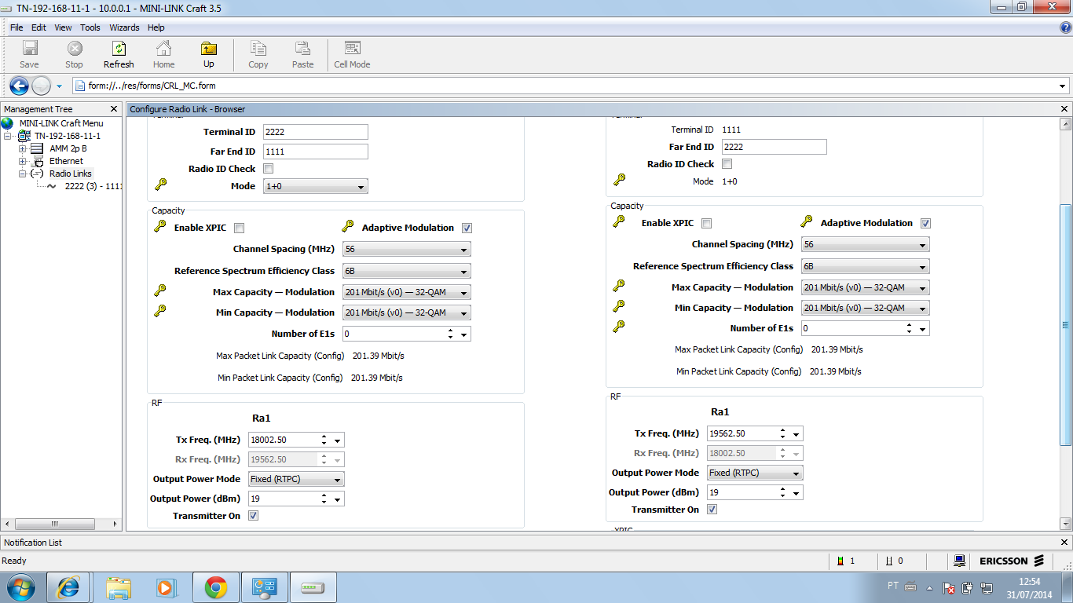Image resolution: width=1073 pixels, height=603 pixels.
Task: Open help with the blue question mark icon
Action: coord(1065,27)
